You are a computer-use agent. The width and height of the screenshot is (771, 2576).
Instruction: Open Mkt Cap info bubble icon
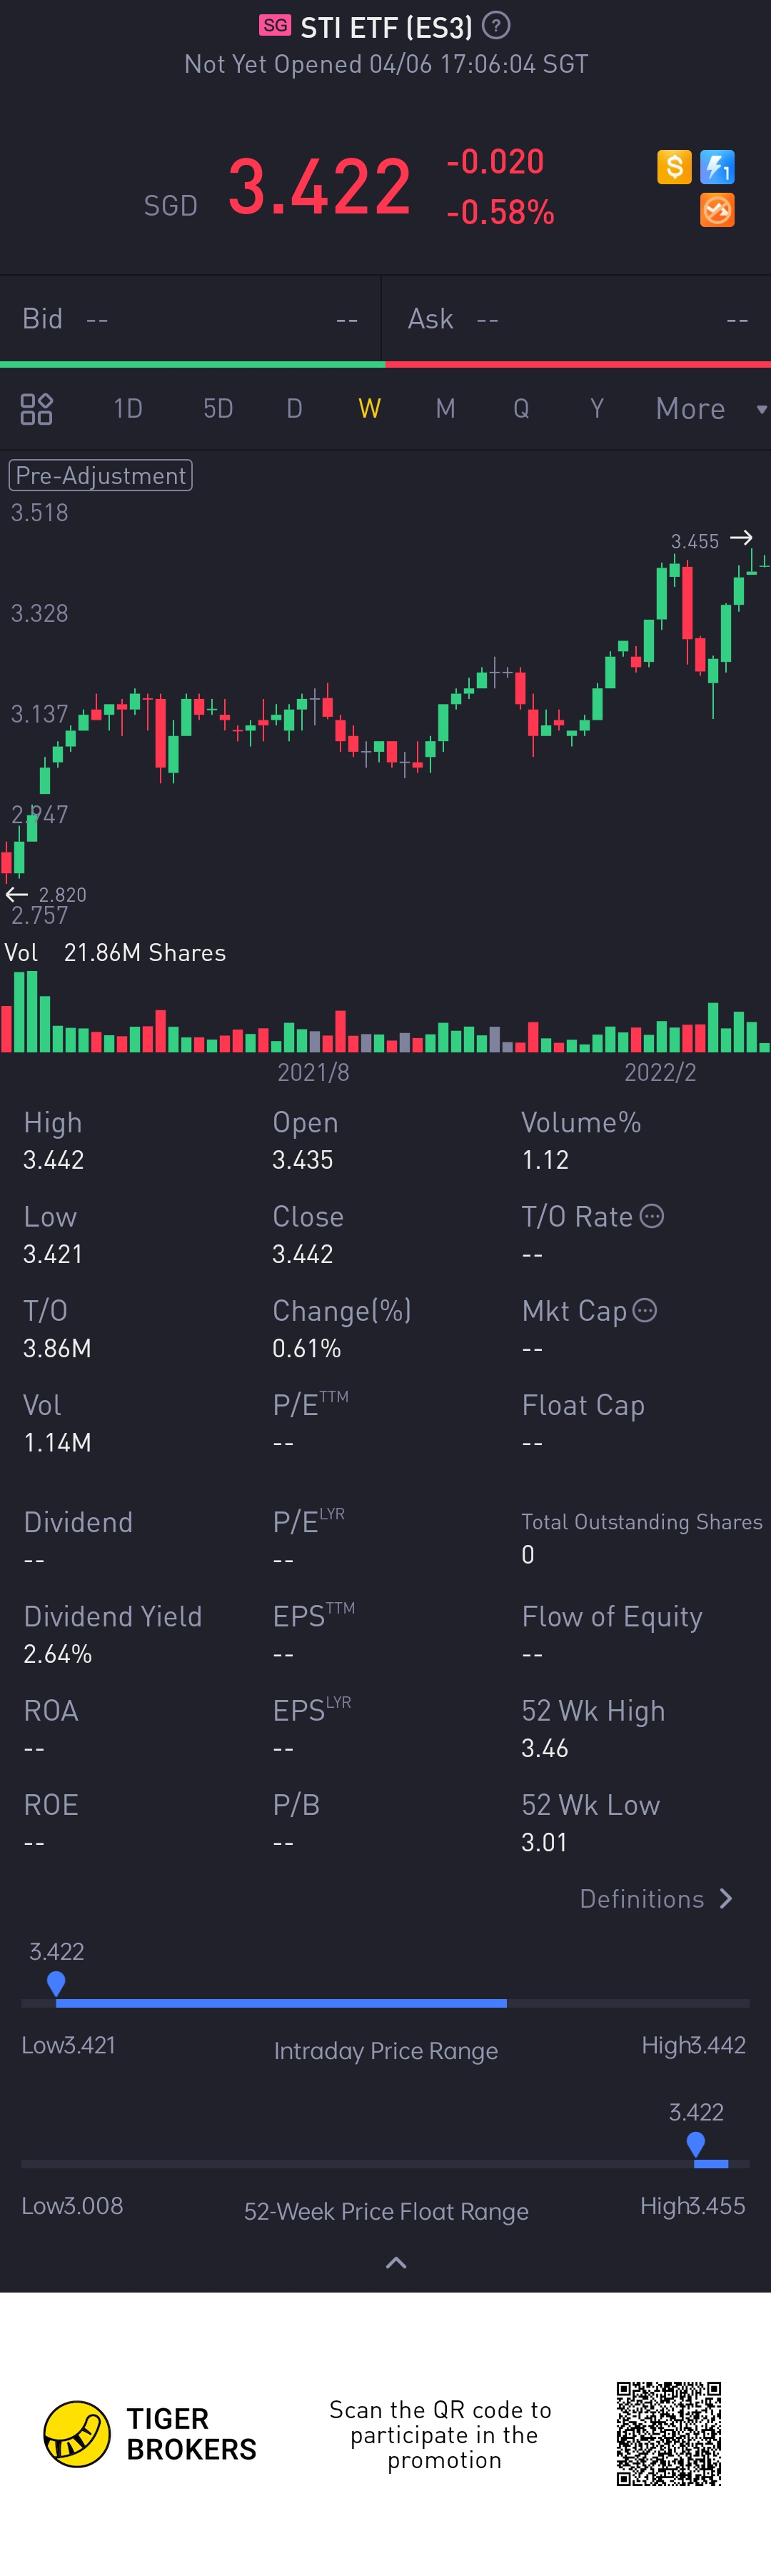(645, 1310)
